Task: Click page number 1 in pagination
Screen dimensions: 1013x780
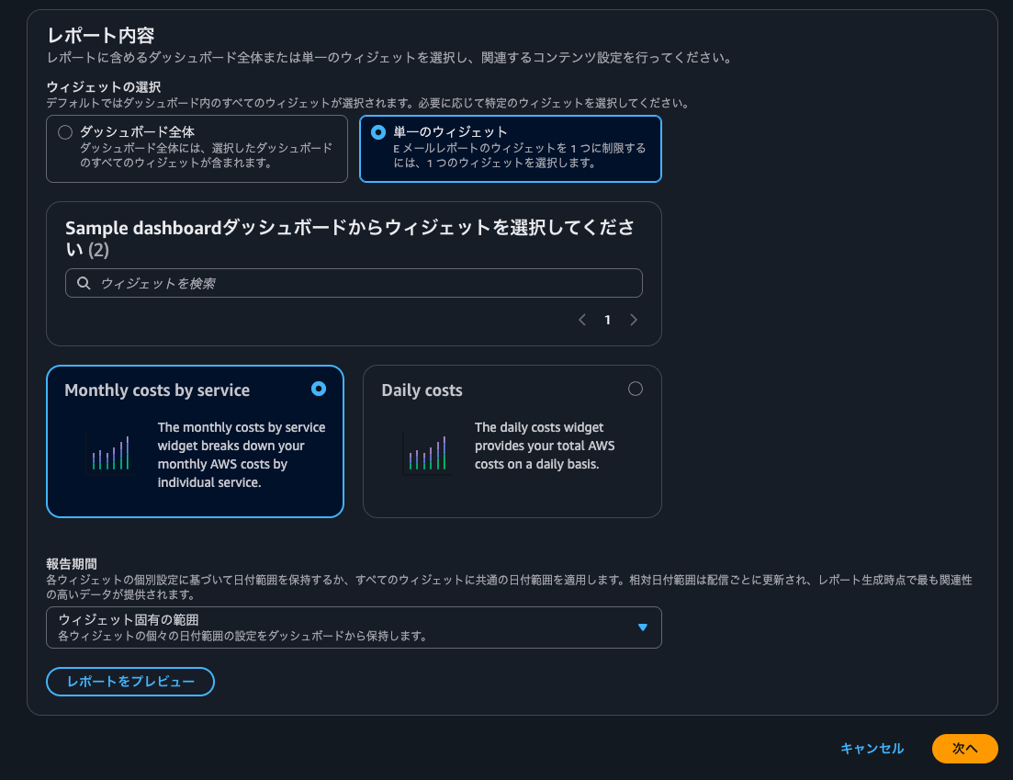Action: tap(607, 319)
